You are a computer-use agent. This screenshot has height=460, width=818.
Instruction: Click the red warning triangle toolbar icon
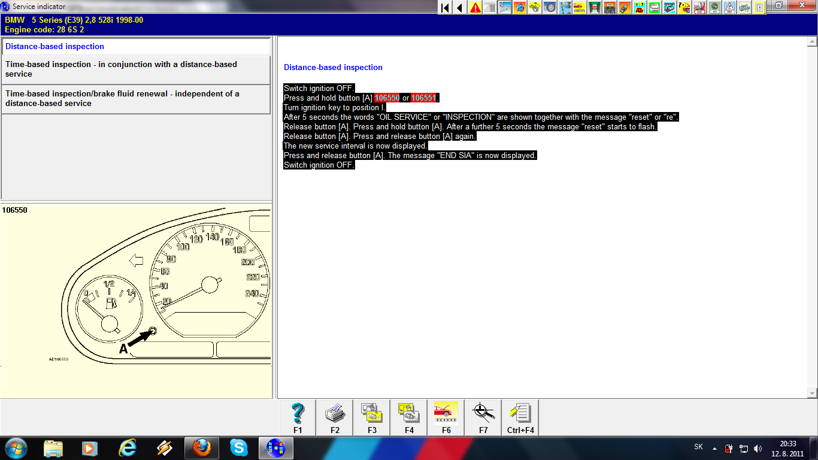(475, 8)
